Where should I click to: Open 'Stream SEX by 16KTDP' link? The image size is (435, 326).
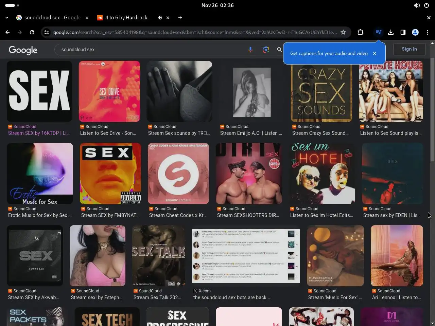(39, 133)
